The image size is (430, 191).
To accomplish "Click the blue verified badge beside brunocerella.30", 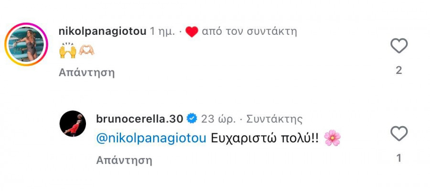I will [192, 118].
